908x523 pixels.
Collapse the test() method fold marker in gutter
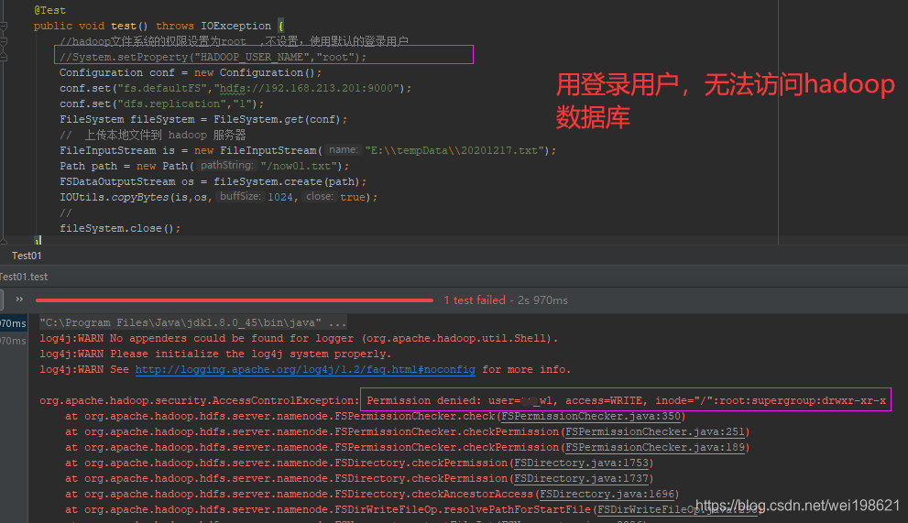click(x=4, y=26)
